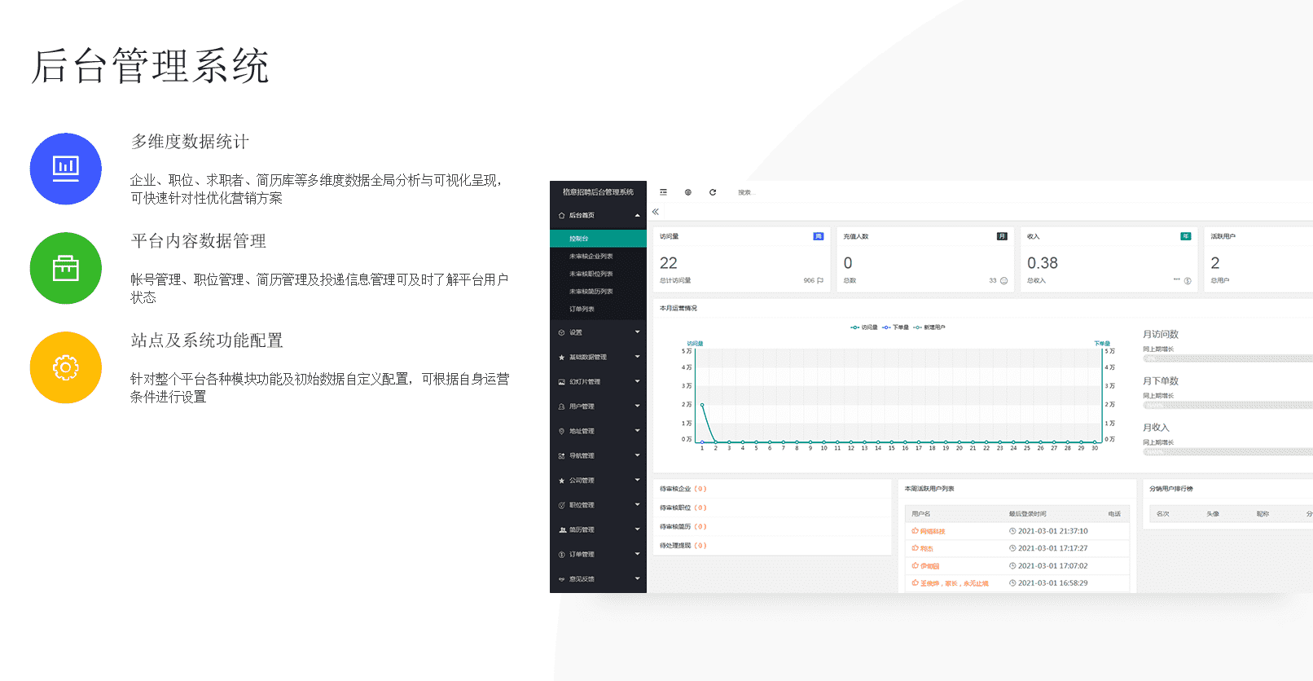Image resolution: width=1313 pixels, height=681 pixels.
Task: Collapse the 后台首页 menu arrow
Action: pyautogui.click(x=637, y=215)
